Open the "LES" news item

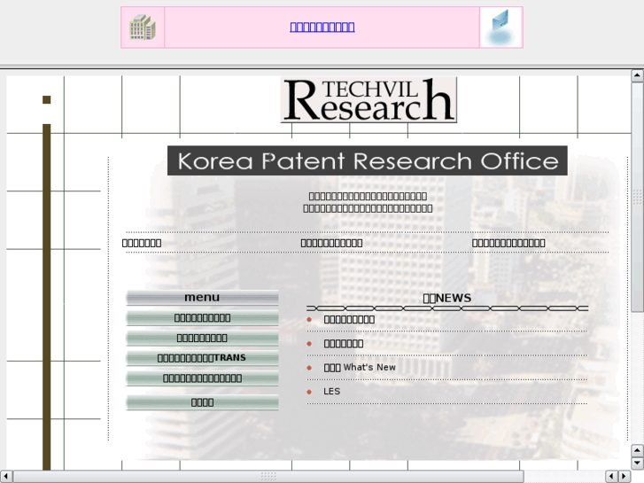click(332, 392)
